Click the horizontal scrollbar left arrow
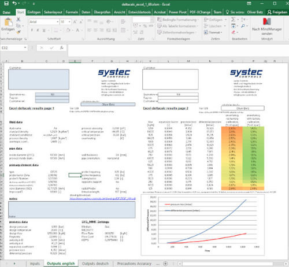The width and height of the screenshot is (289, 267). (x=180, y=264)
